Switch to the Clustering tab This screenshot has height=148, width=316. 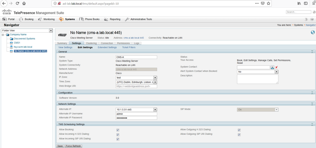pos(91,43)
